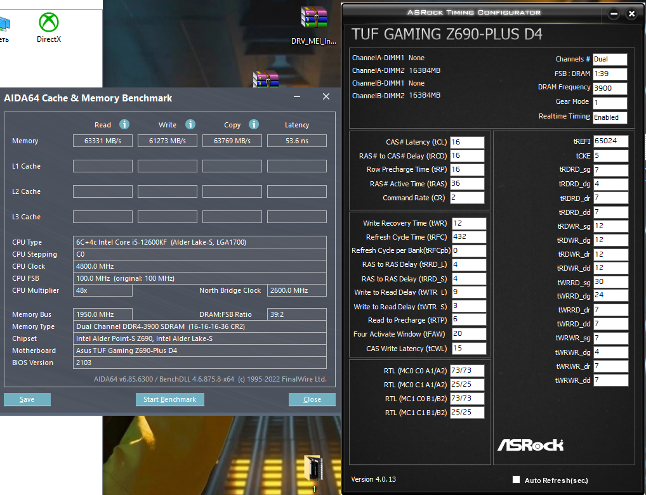This screenshot has width=646, height=495.
Task: Select the tWTR_L field
Action: (469, 292)
